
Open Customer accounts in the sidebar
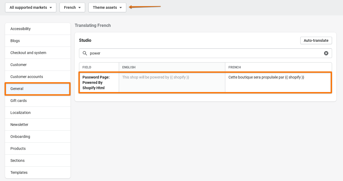pyautogui.click(x=38, y=77)
